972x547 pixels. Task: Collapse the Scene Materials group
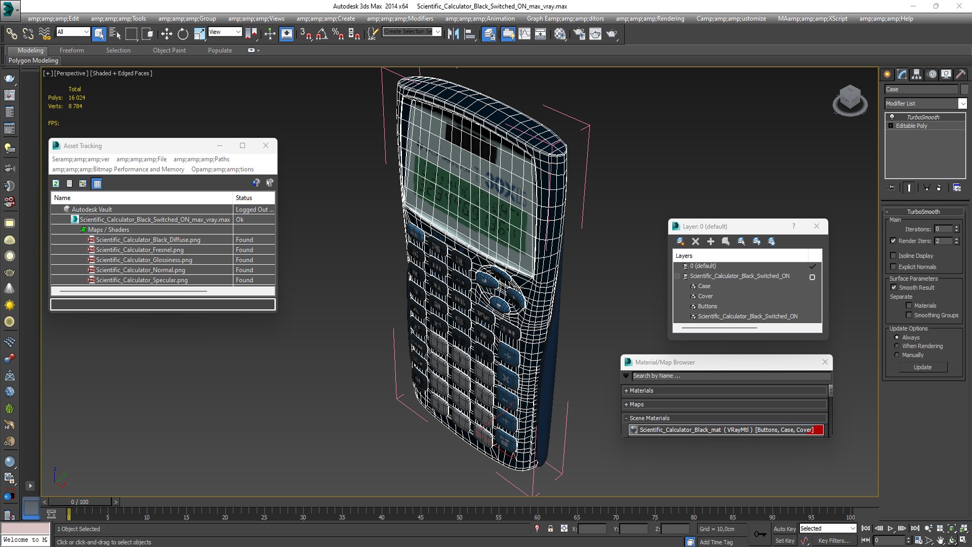pyautogui.click(x=724, y=418)
